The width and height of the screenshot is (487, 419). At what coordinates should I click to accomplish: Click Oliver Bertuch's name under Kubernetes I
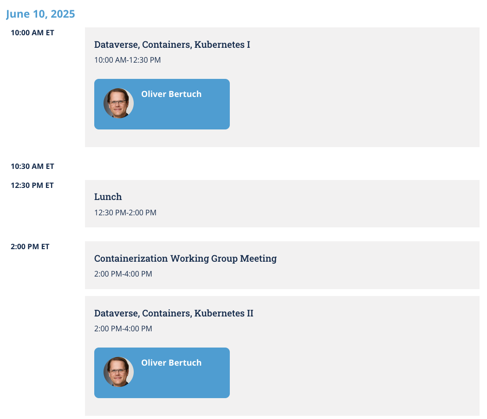[171, 94]
